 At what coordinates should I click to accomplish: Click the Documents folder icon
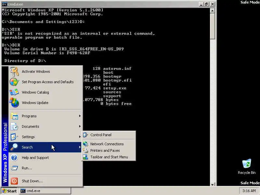[14, 126]
